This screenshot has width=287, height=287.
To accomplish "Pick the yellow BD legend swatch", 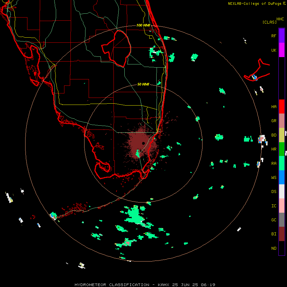I will point(282,135).
